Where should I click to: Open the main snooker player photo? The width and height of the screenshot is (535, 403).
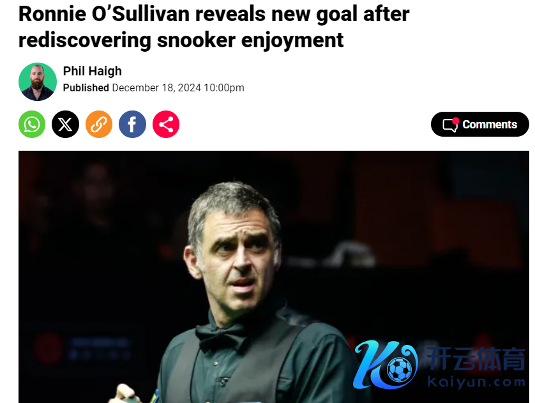click(274, 277)
